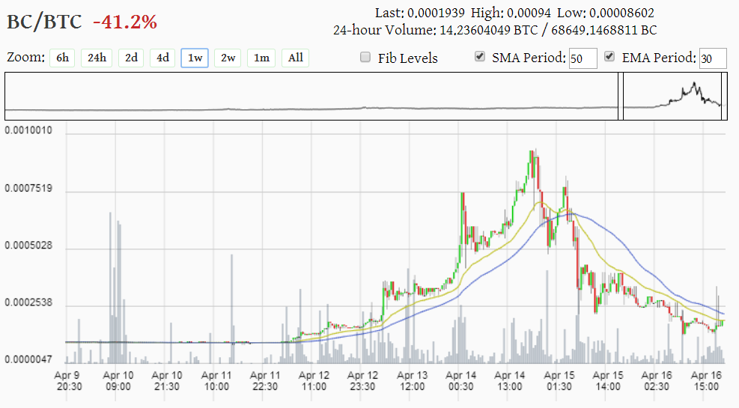
Task: Click the Apr 11 10:00 axis label
Action: point(216,381)
